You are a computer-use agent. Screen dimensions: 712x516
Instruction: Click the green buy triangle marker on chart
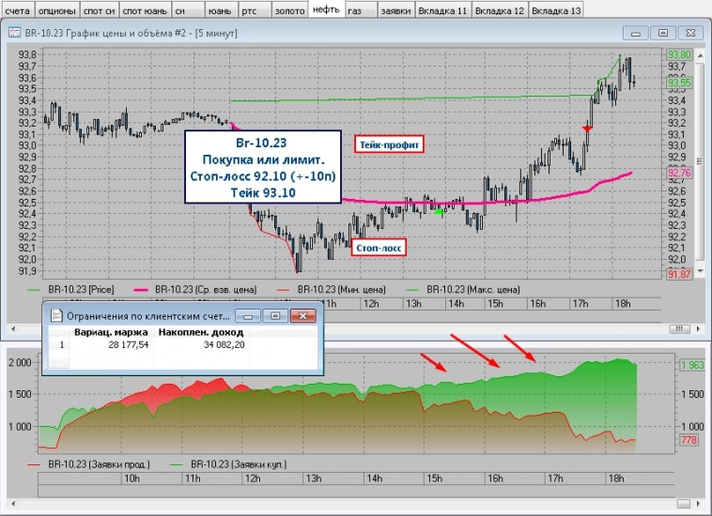438,211
